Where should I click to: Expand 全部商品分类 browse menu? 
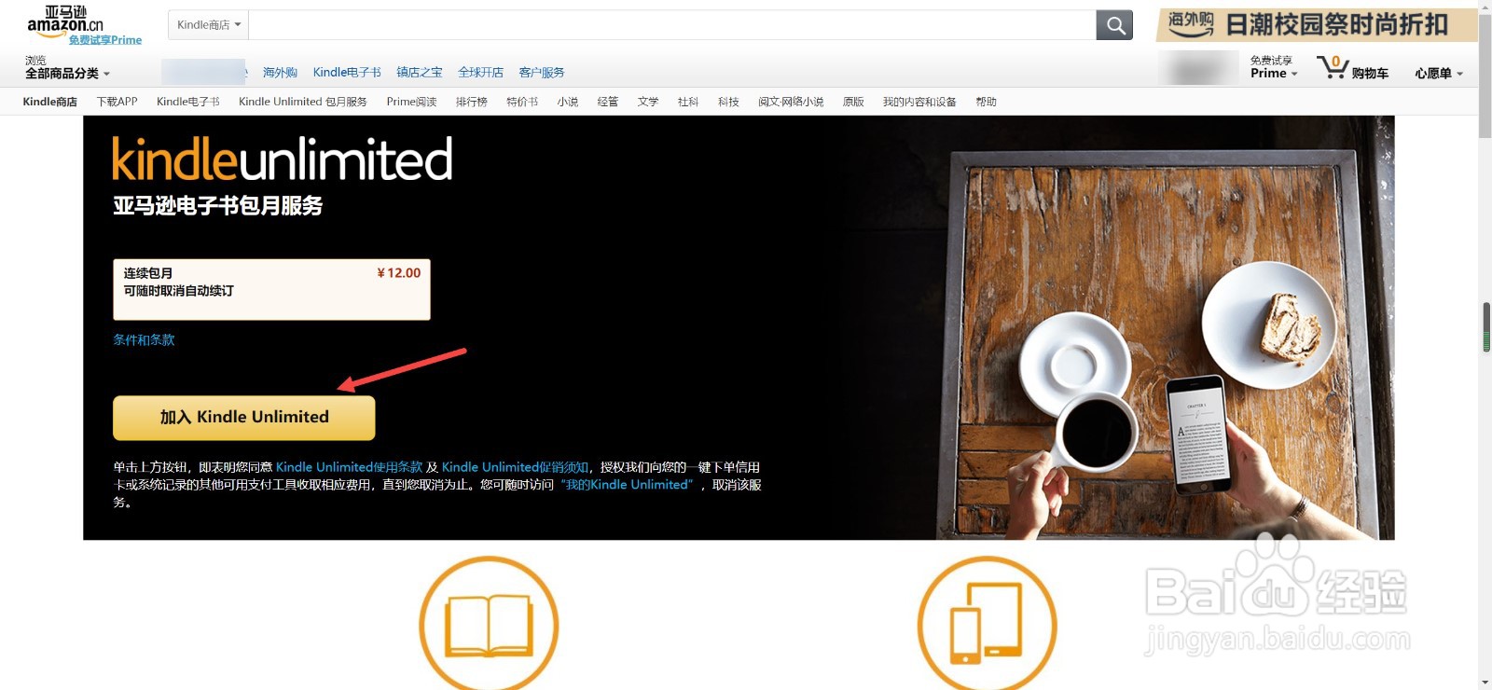(67, 74)
